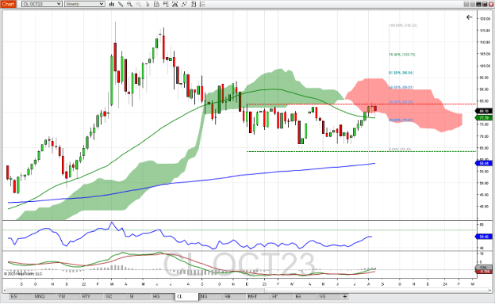Open the strategies zigzag icon
Viewport: 495px width, 304px height.
pos(184,4)
